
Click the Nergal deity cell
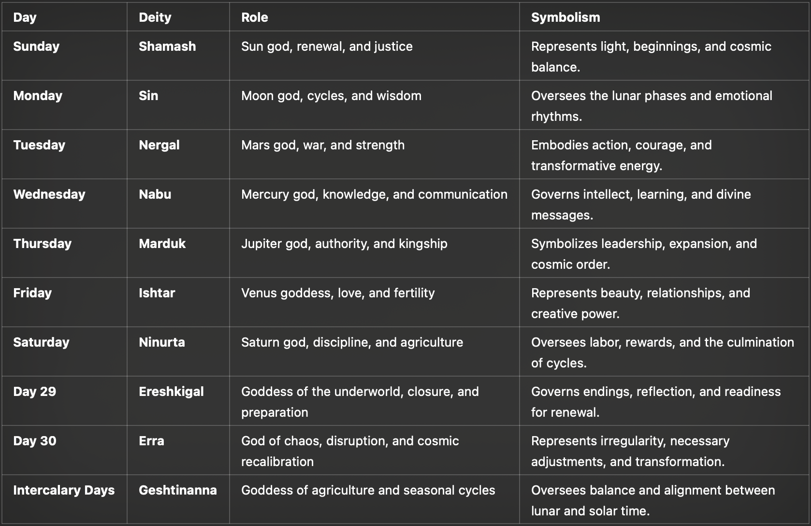pos(159,145)
